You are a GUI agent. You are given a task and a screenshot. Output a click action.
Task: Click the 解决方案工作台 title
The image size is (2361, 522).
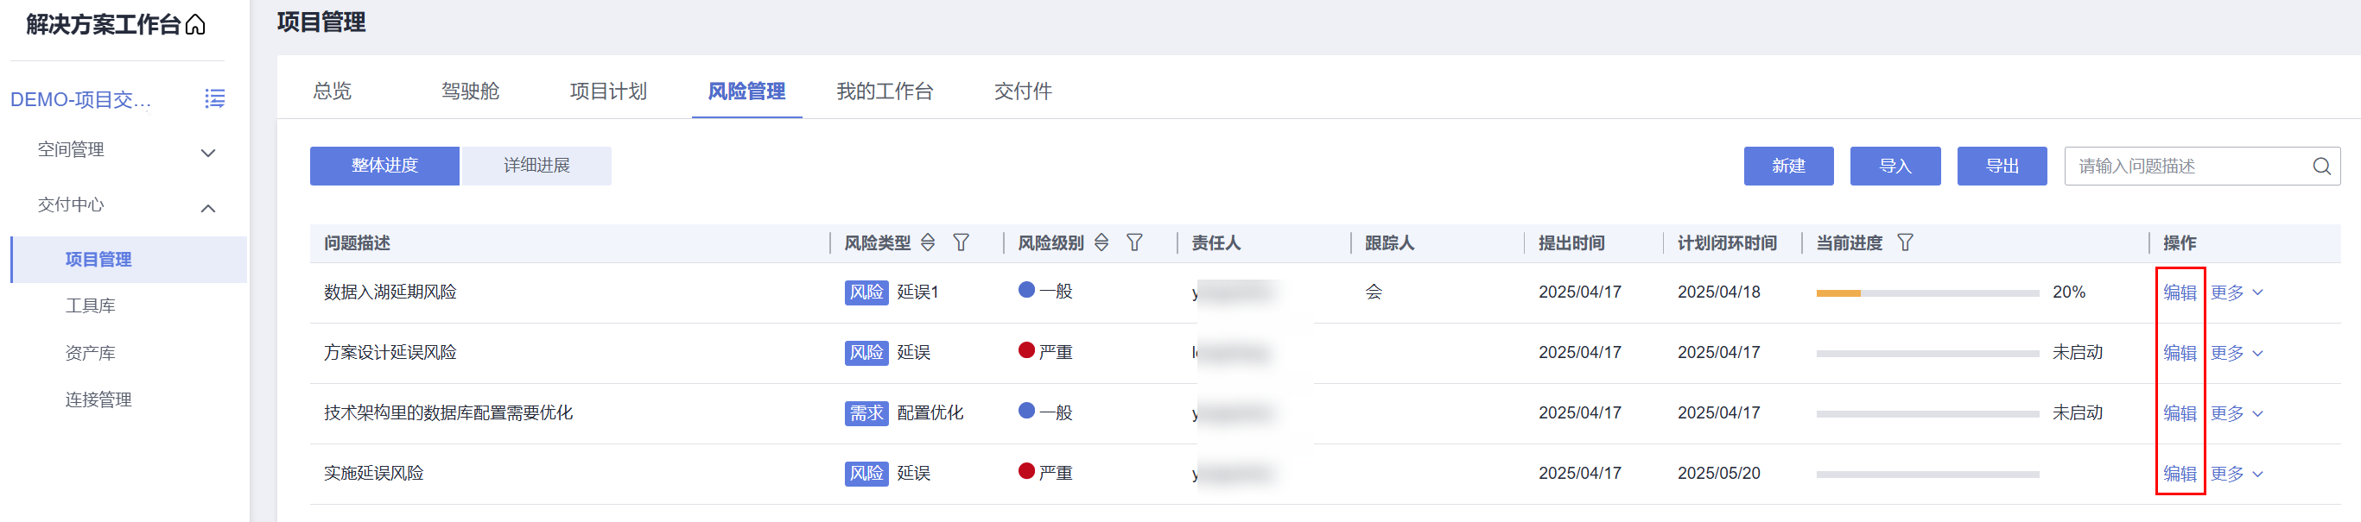[x=103, y=25]
